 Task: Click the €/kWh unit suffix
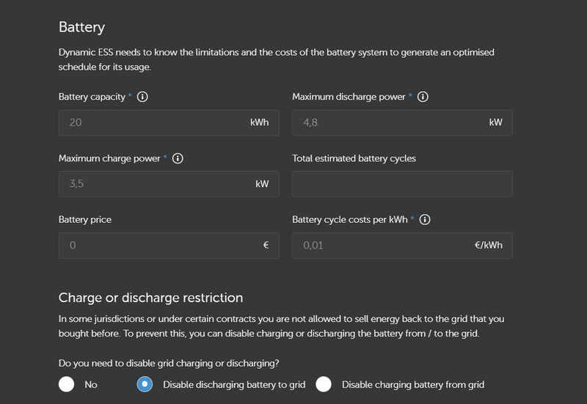(489, 246)
